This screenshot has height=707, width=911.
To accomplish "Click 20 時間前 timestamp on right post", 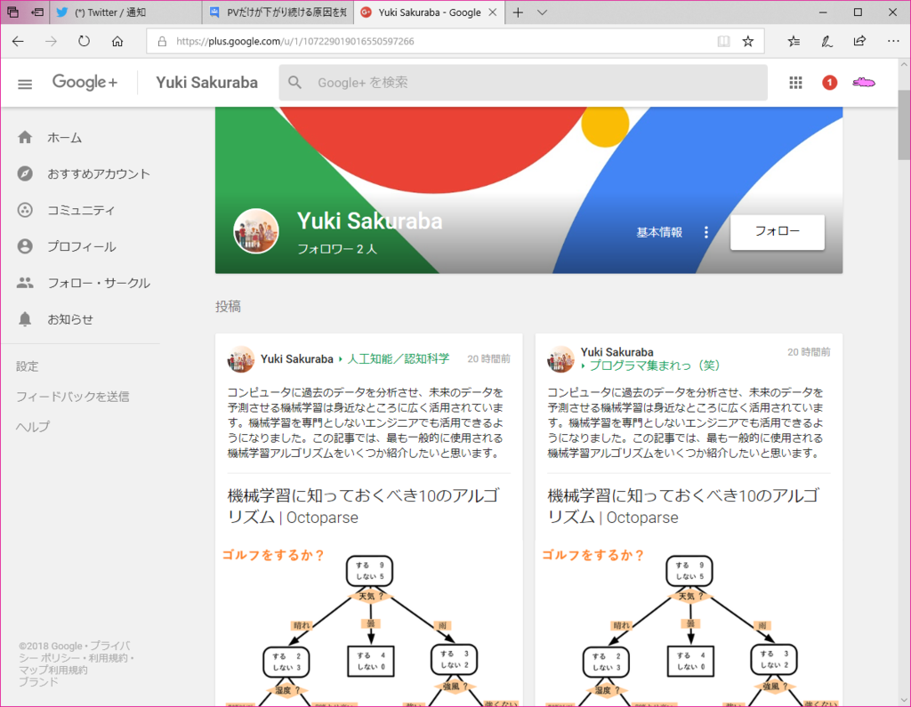I will (x=809, y=352).
